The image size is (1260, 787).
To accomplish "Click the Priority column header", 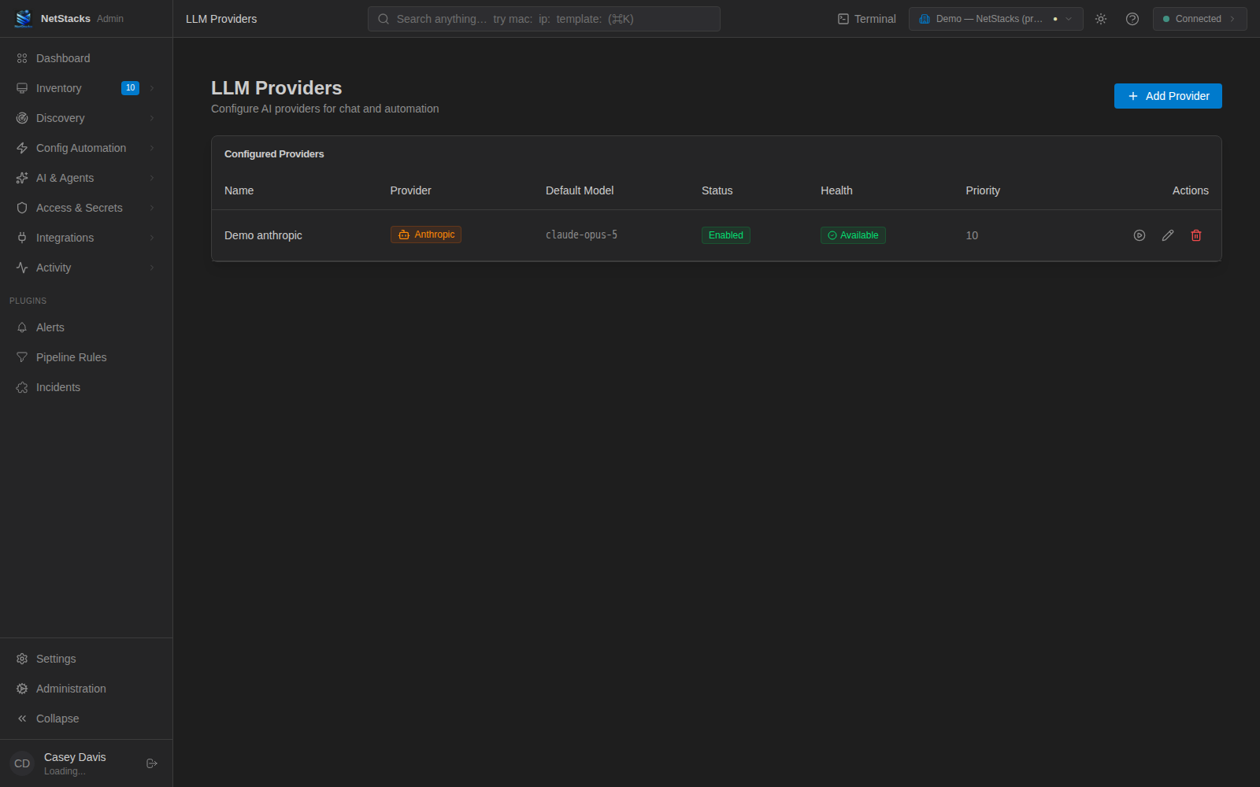I will point(983,190).
